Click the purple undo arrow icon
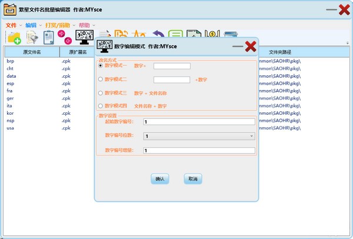Image resolution: width=353 pixels, height=239 pixels. pyautogui.click(x=159, y=35)
